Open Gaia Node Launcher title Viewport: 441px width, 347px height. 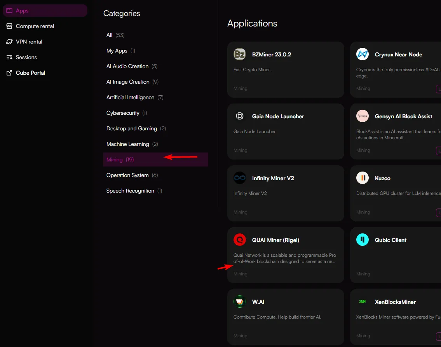(278, 116)
